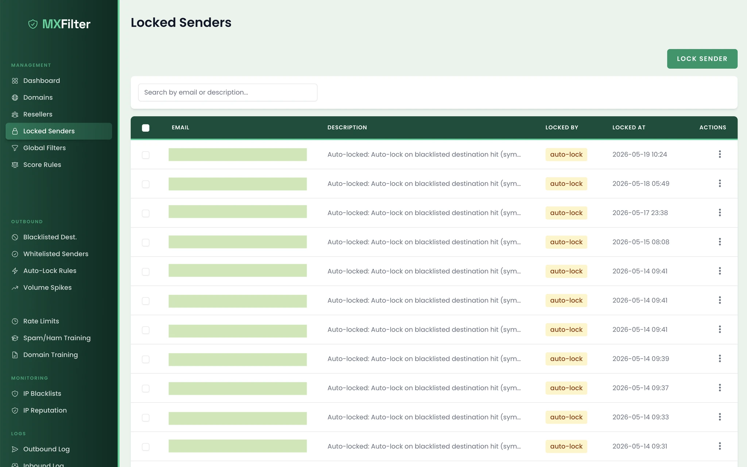Click the Locked Senders page heading
The image size is (747, 467).
(181, 23)
